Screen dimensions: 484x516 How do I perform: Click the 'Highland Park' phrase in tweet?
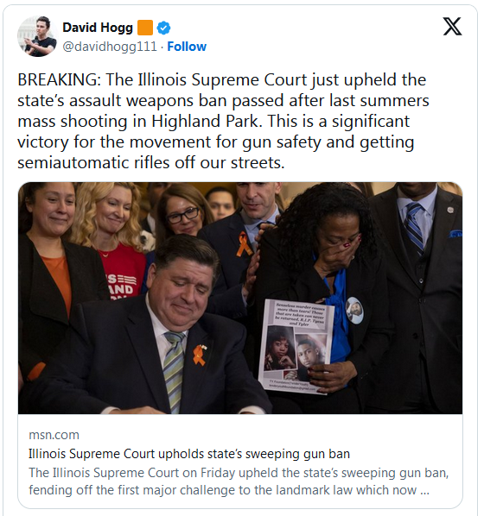tap(205, 121)
